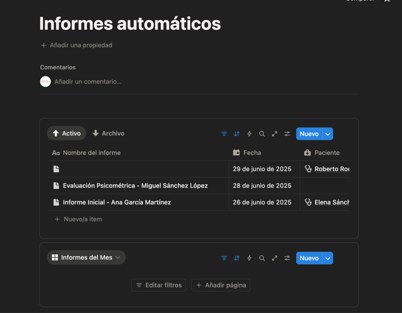Viewport: 402px width, 313px height.
Task: Expand Activo database to full page
Action: tap(274, 134)
